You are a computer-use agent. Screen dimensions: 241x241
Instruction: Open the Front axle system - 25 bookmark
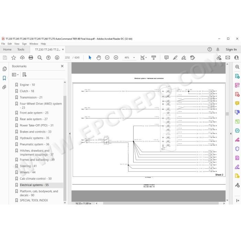[34, 113]
